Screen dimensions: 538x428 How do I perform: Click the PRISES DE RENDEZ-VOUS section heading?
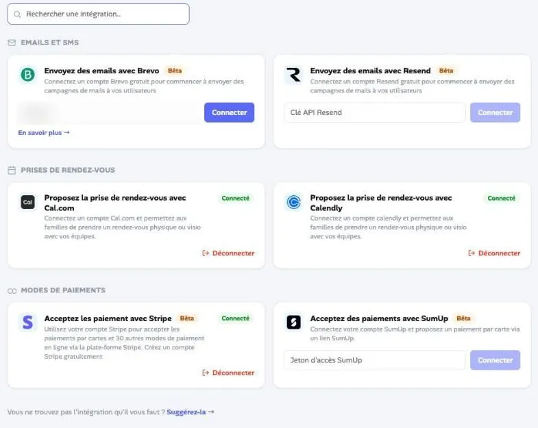(68, 170)
